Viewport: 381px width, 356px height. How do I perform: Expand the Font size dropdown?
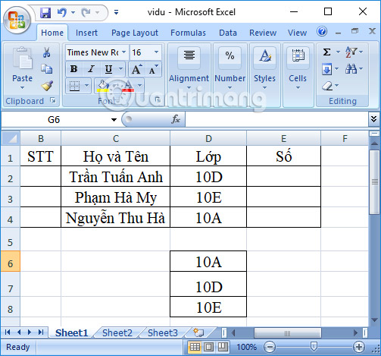(157, 52)
